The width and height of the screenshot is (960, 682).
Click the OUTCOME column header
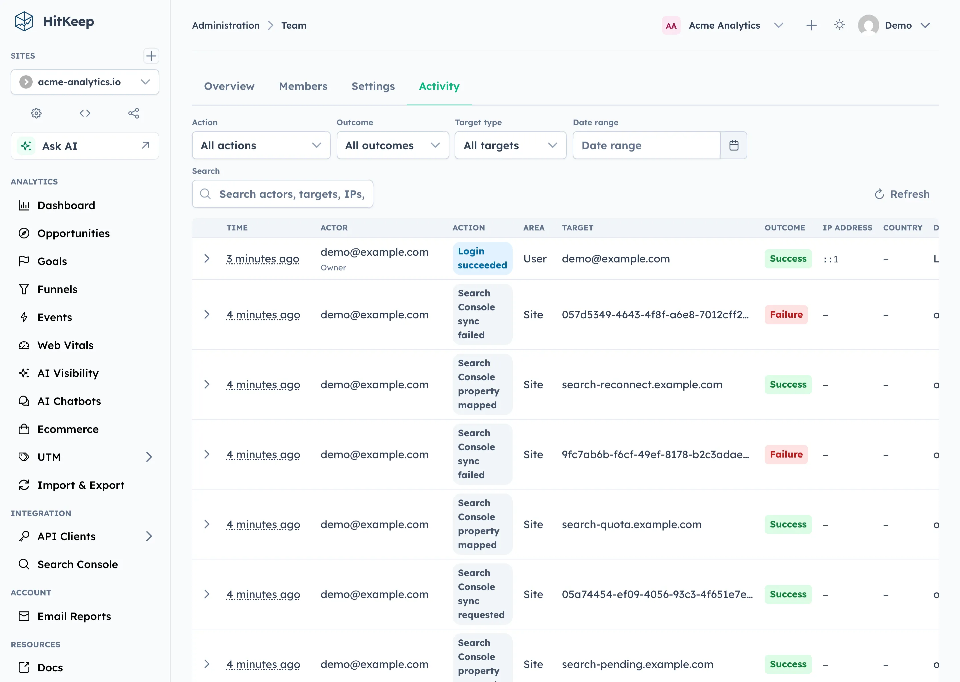click(785, 228)
